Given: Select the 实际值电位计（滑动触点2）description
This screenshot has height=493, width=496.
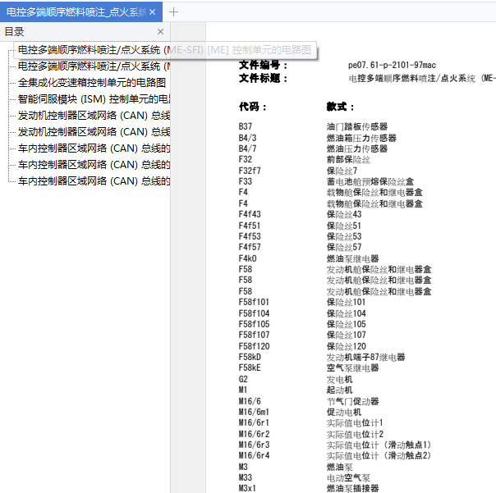Looking at the screenshot, I should (379, 456).
